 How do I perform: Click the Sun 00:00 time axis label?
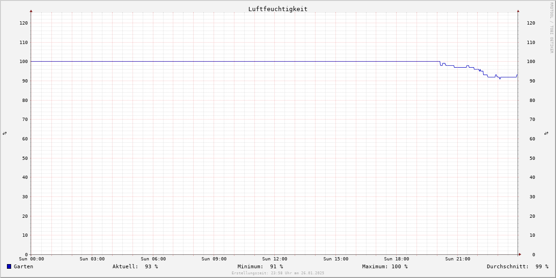[32, 259]
